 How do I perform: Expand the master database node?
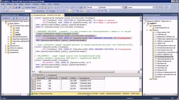pos(11,28)
